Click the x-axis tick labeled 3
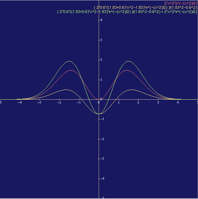The height and width of the screenshot is (199, 198). pyautogui.click(x=158, y=102)
